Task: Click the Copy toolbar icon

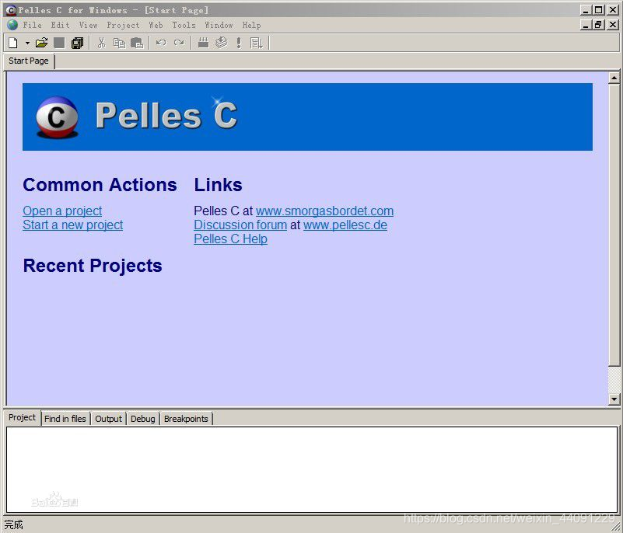Action: [119, 43]
